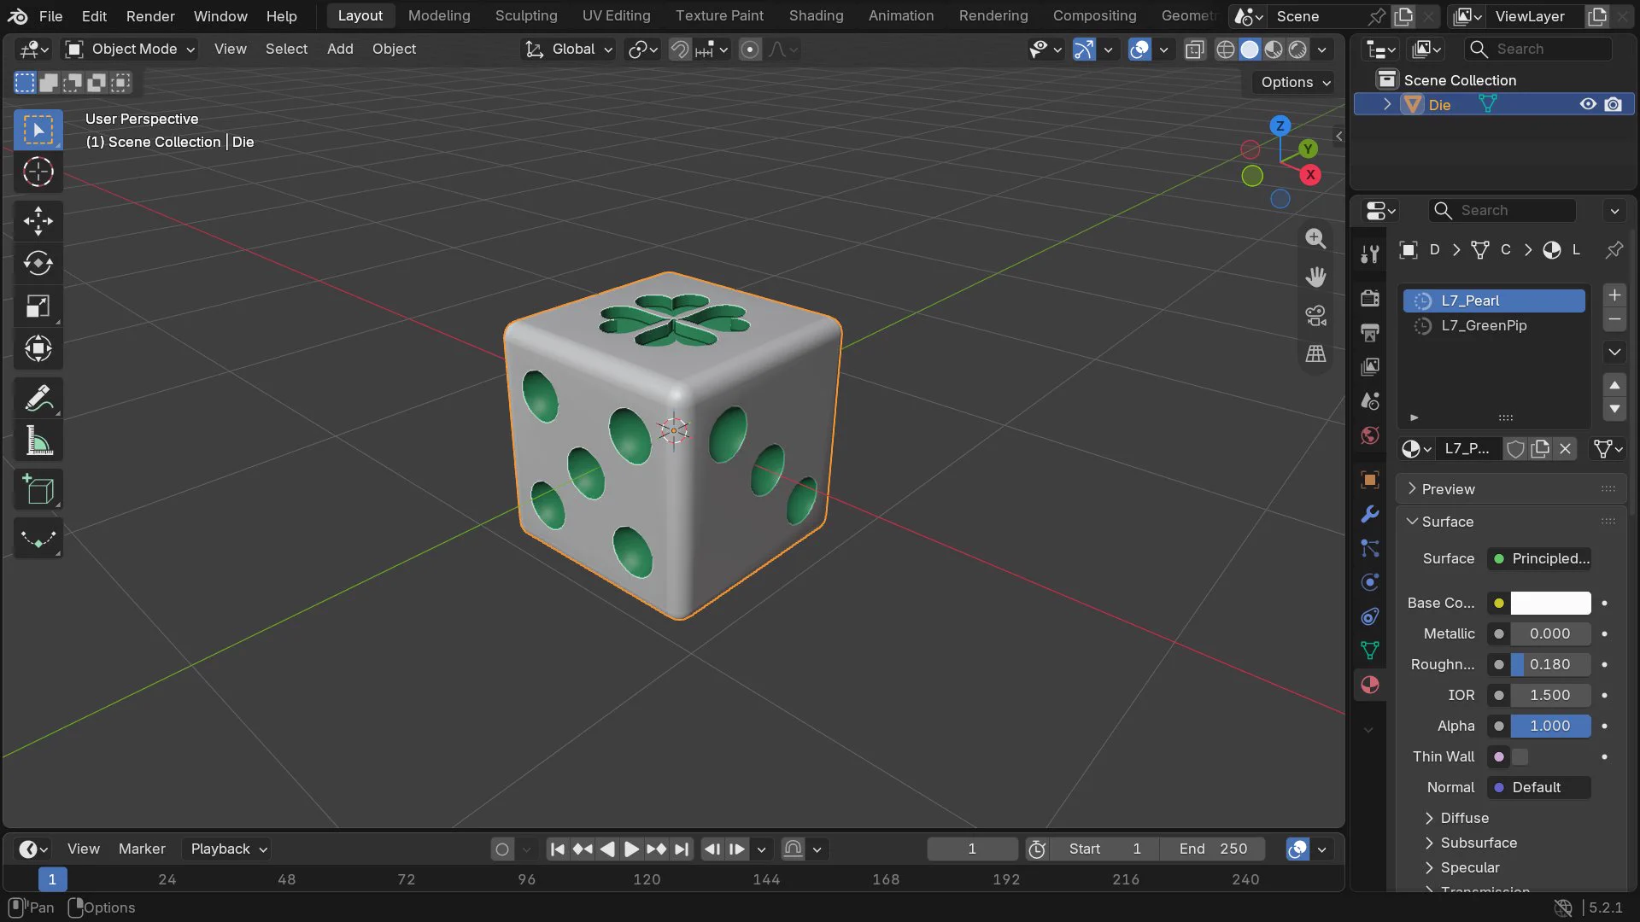Enable the Thin Wall checkbox
This screenshot has width=1640, height=922.
tap(1520, 756)
